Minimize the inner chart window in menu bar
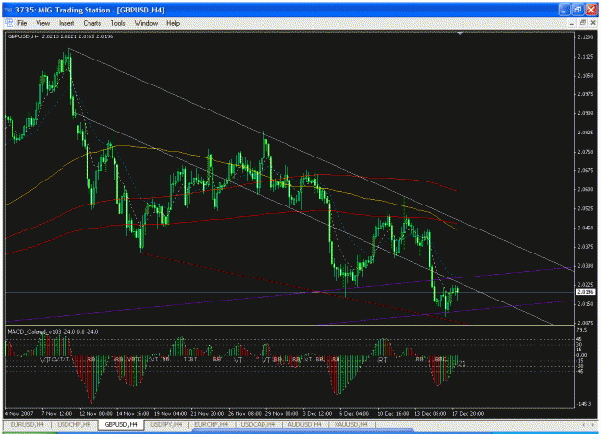This screenshot has height=434, width=601. 571,23
